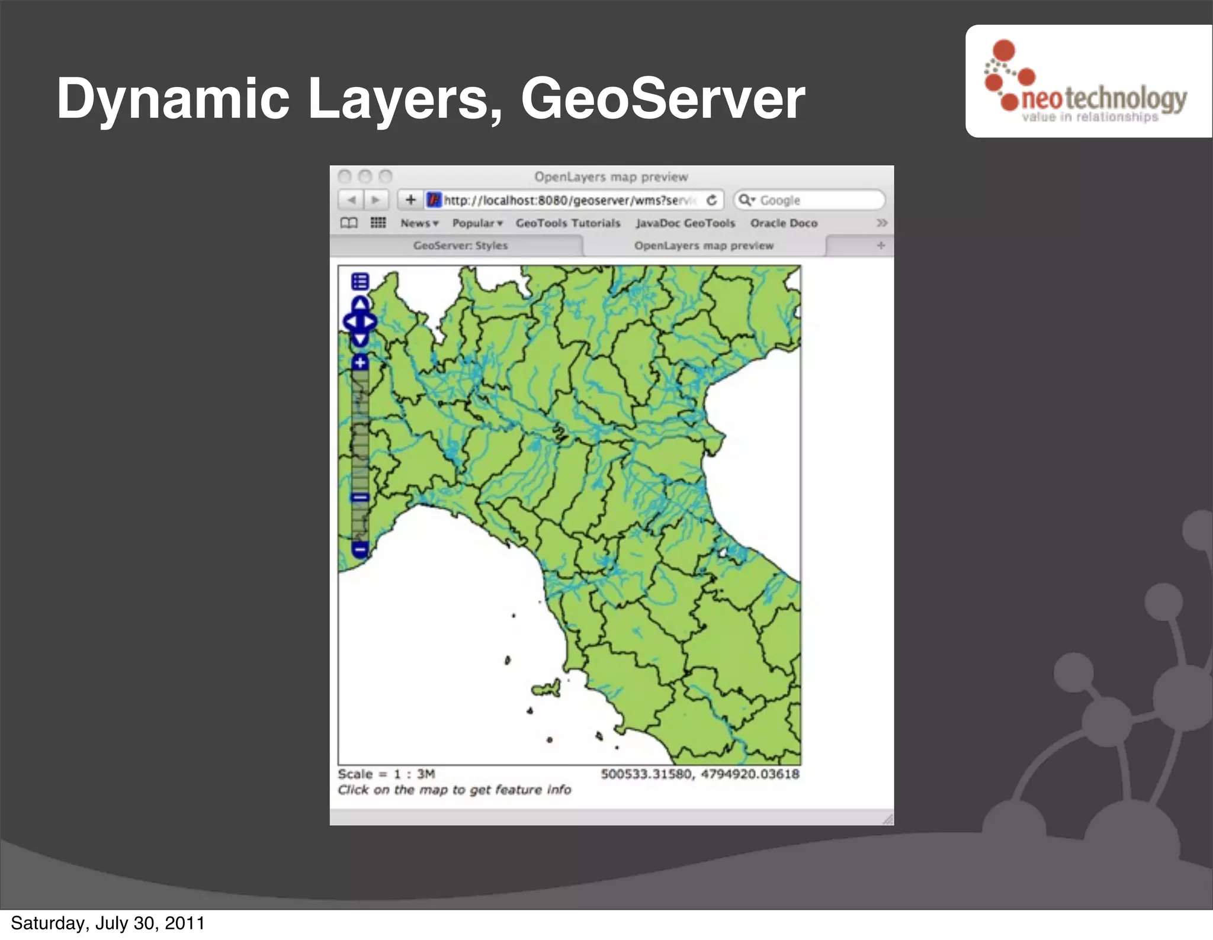Click the zoom window button
Image resolution: width=1213 pixels, height=940 pixels.
point(386,176)
